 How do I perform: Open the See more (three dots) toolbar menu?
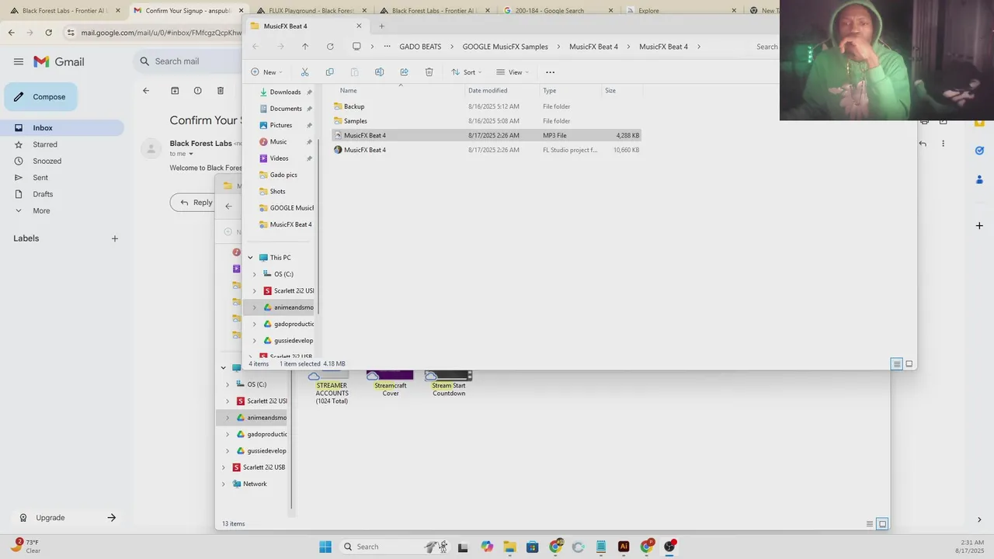click(550, 72)
